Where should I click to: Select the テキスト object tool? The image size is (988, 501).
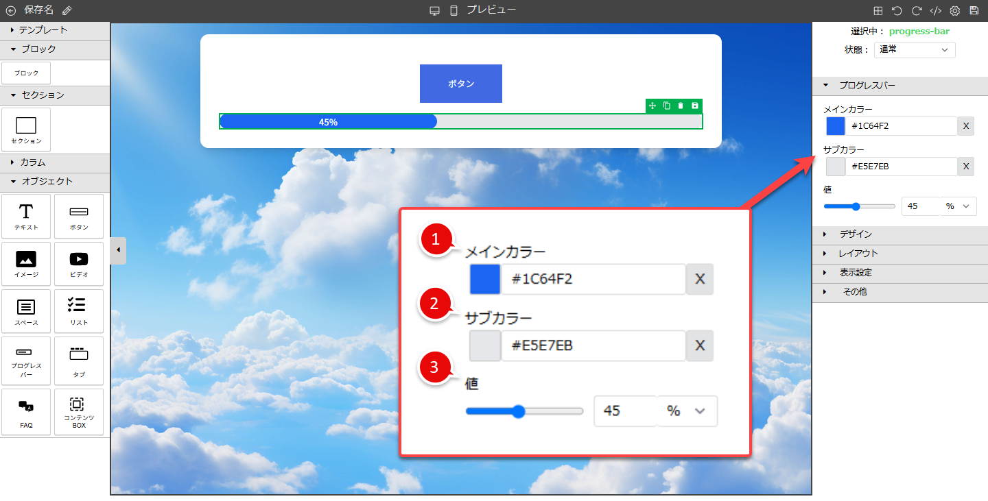click(x=26, y=216)
